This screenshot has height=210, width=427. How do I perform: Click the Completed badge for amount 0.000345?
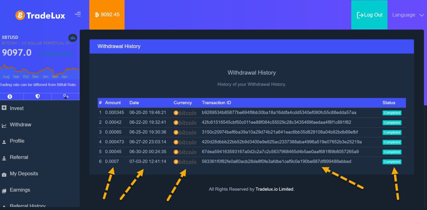pos(392,113)
